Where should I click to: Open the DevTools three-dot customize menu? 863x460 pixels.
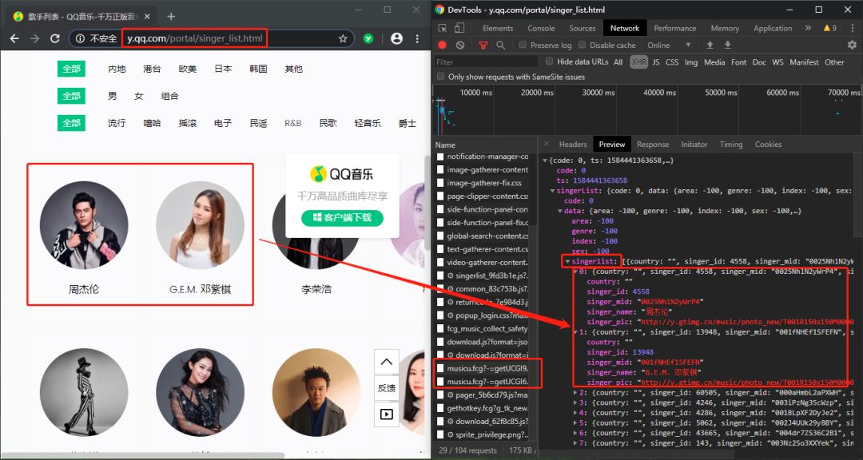click(852, 28)
